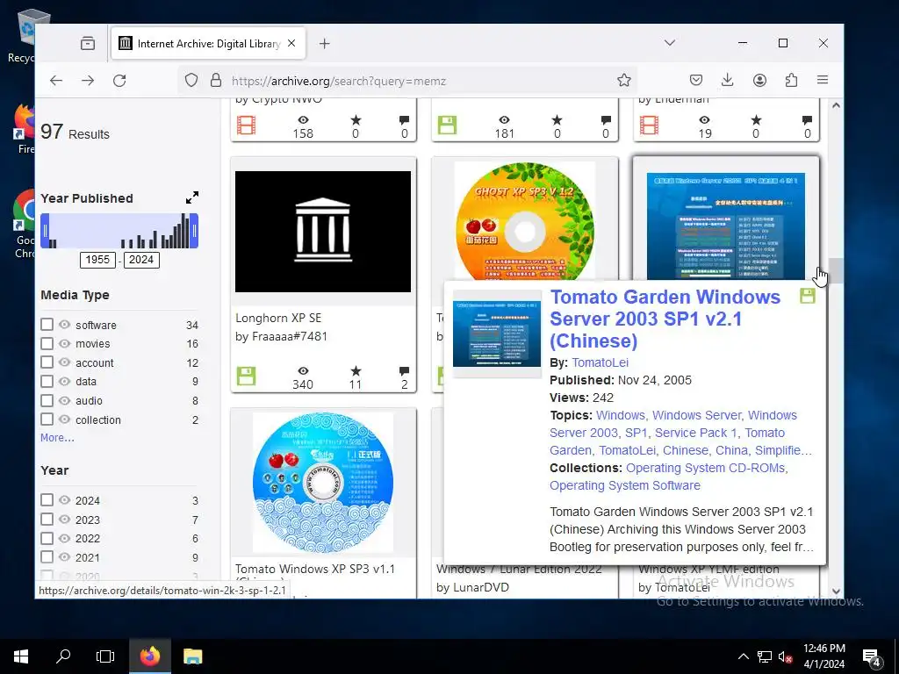Screen dimensions: 899x674
Task: Show more media types via More...
Action: click(57, 438)
